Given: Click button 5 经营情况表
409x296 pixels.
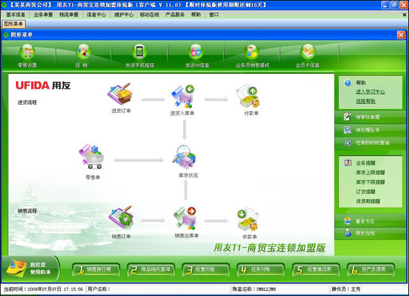Looking at the screenshot, I should click(x=316, y=269).
